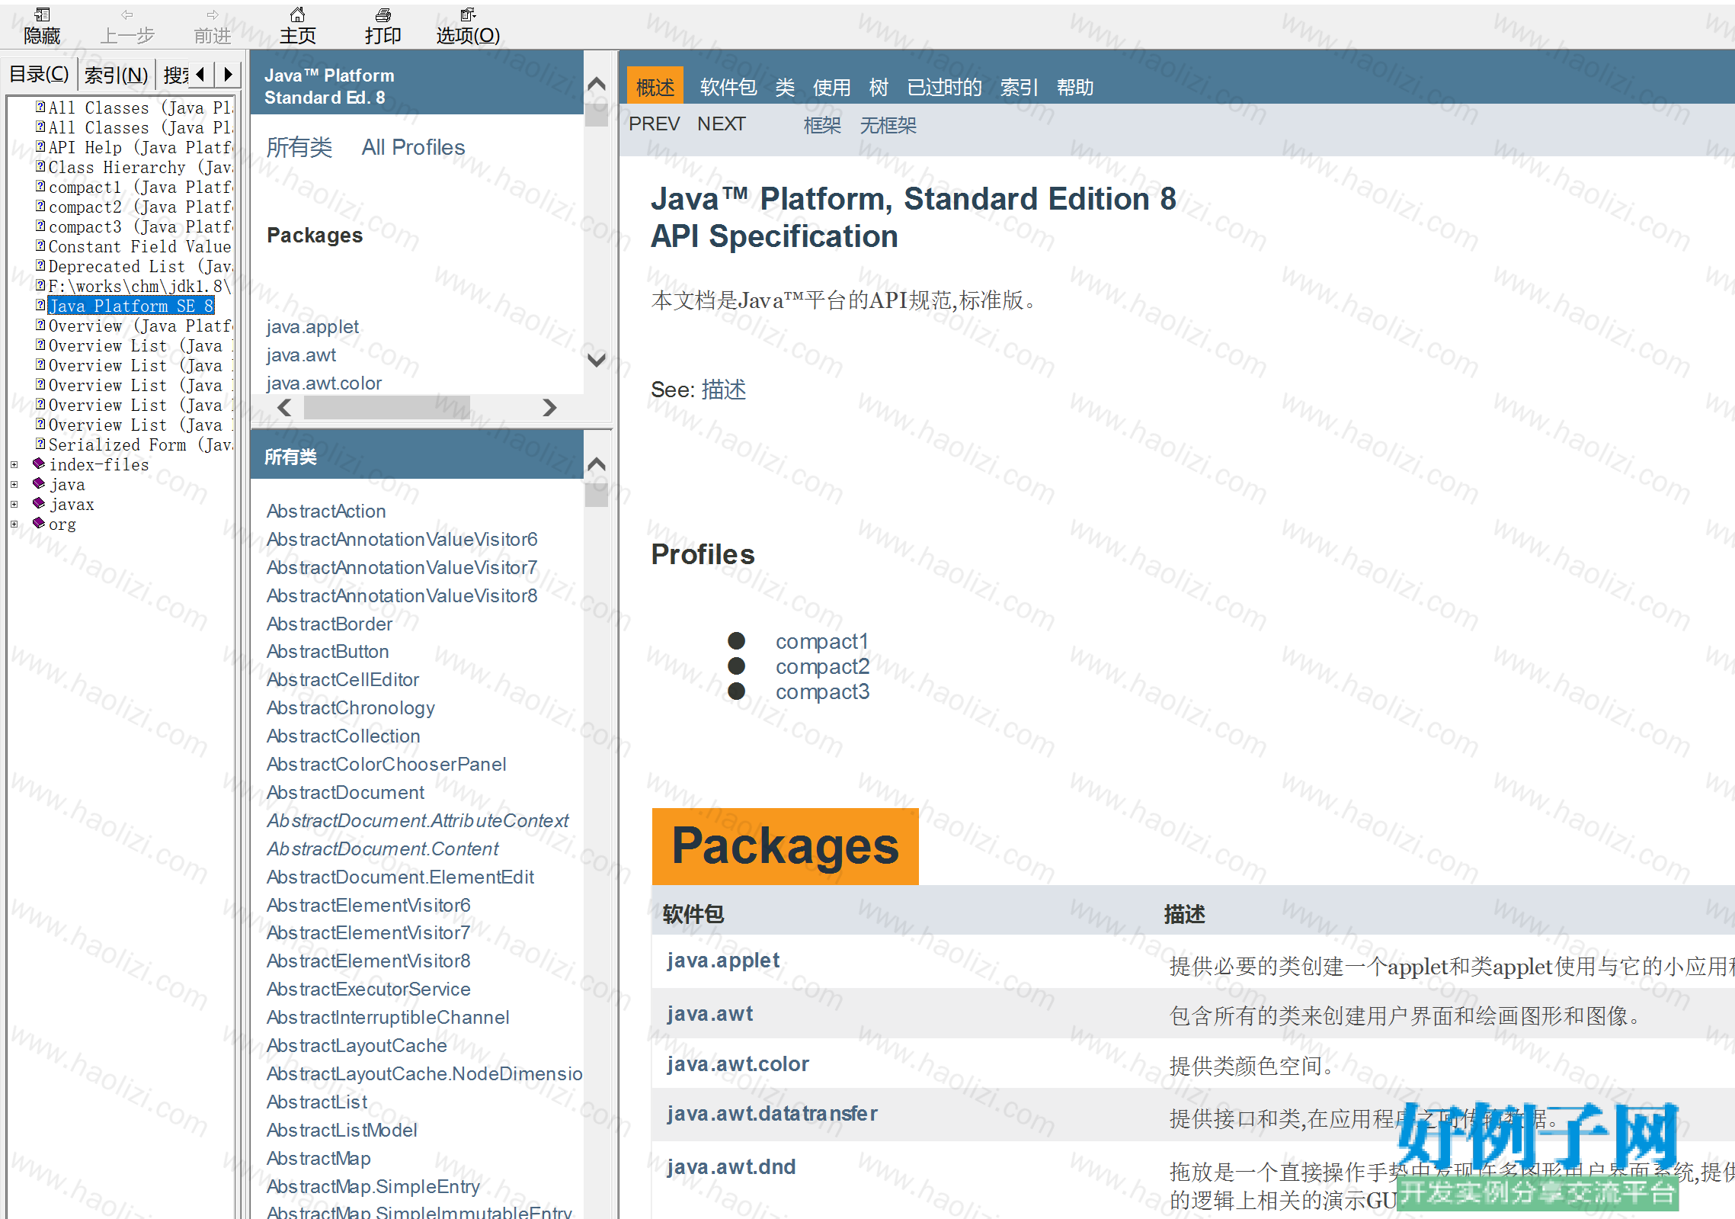
Task: Open the compact2 profile link
Action: tap(822, 666)
